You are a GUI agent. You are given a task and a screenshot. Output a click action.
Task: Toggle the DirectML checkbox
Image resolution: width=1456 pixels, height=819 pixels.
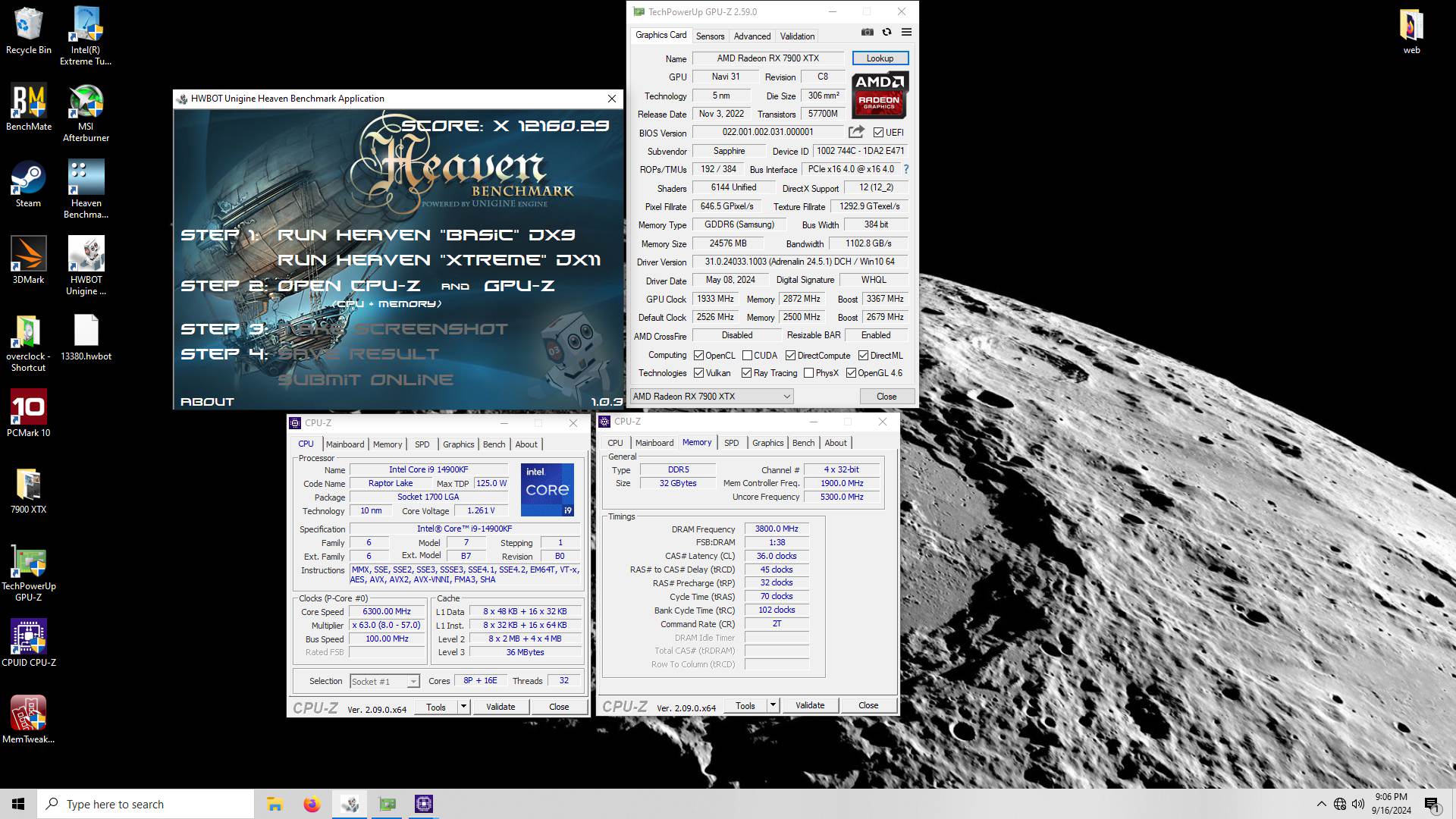tap(863, 356)
